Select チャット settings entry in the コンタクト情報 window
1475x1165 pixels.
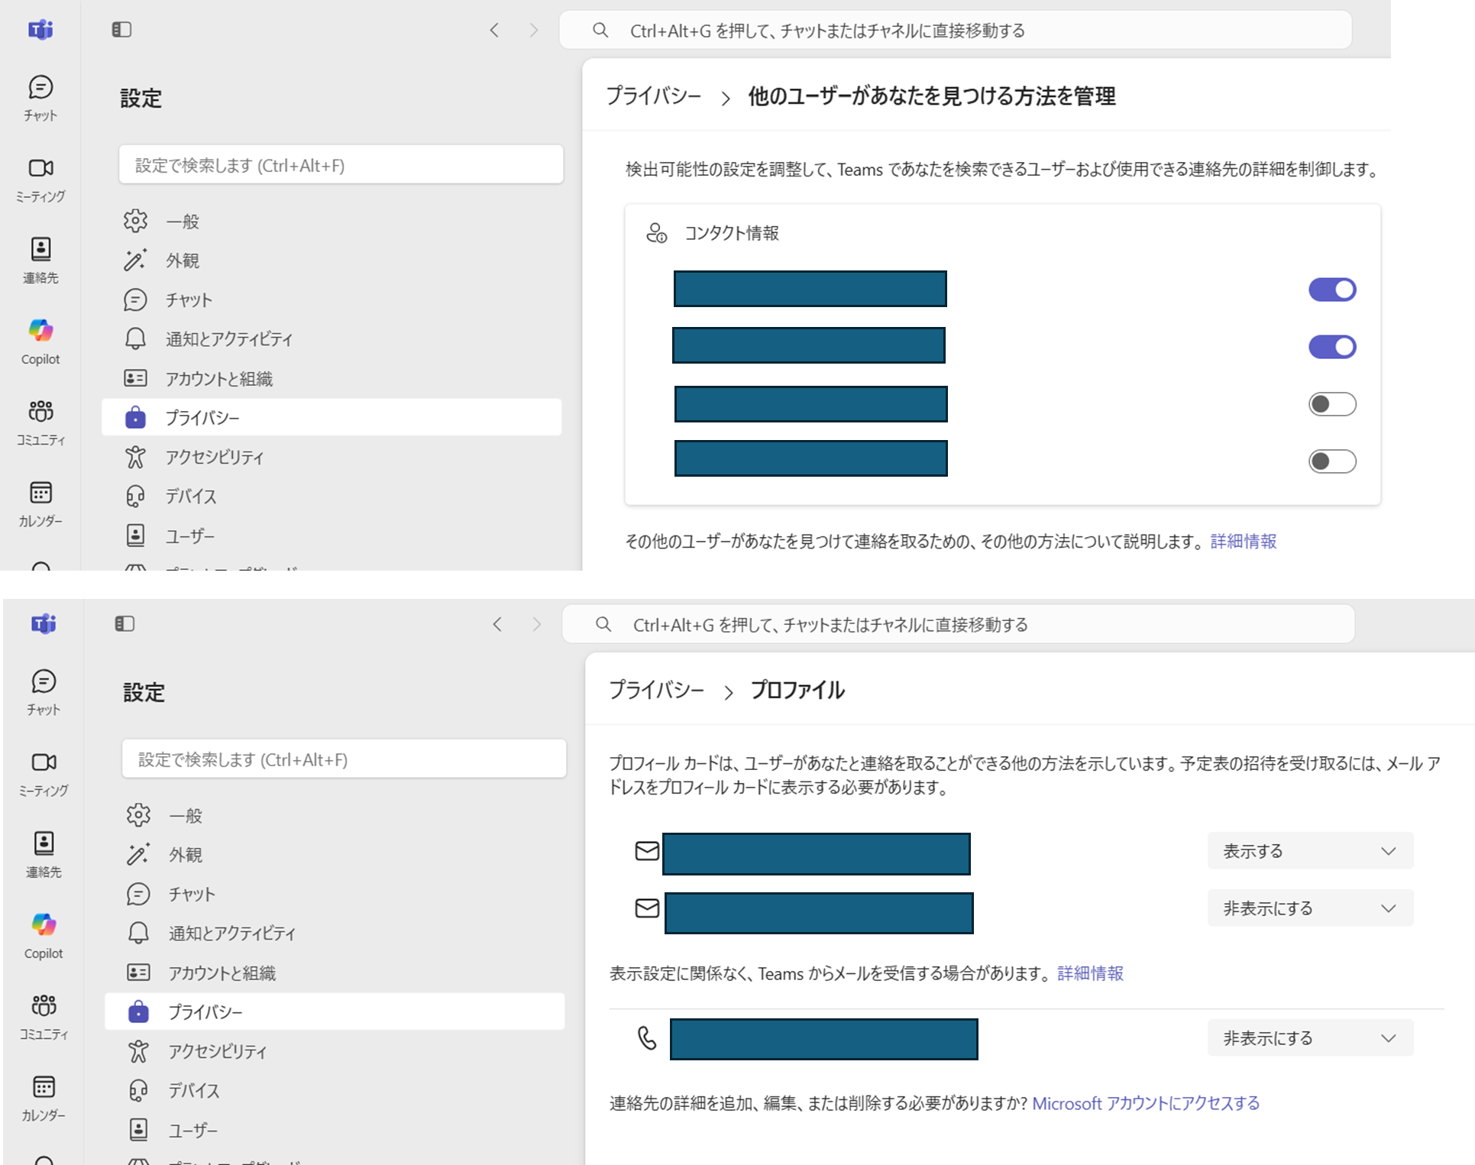point(332,299)
